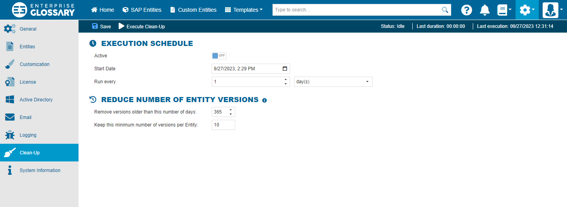Open the notifications bell icon

point(485,10)
